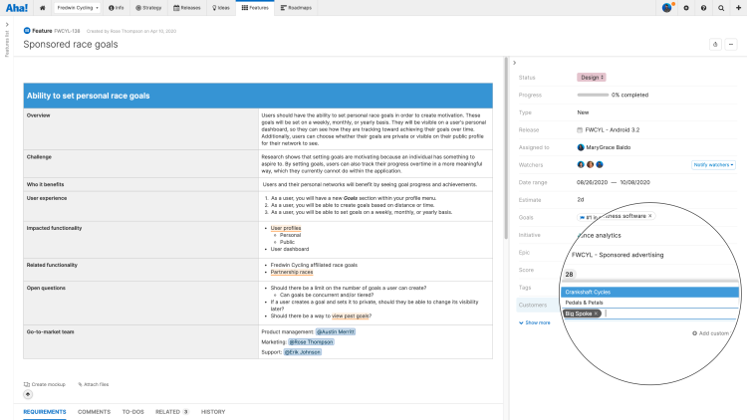
Task: Click the release calendar icon
Action: (x=580, y=130)
